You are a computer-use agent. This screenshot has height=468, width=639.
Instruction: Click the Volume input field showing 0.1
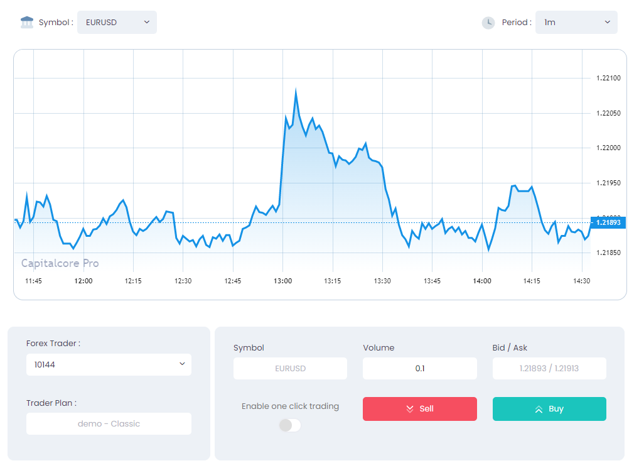pos(420,369)
